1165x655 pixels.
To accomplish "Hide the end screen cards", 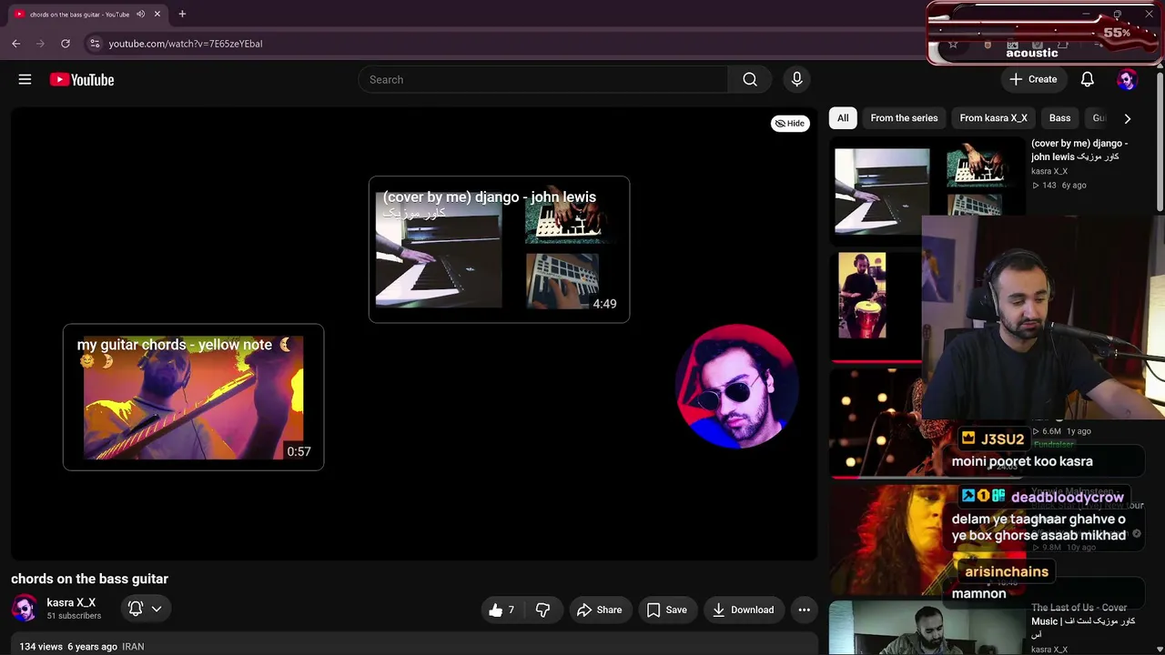I will tap(790, 124).
